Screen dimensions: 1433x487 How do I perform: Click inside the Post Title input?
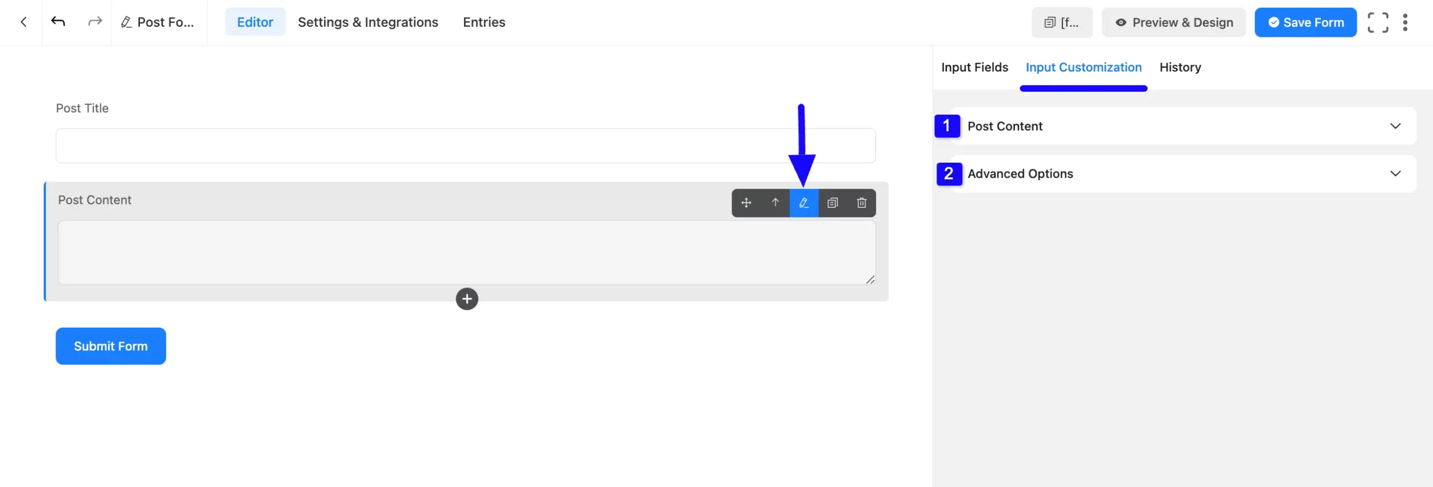tap(465, 145)
